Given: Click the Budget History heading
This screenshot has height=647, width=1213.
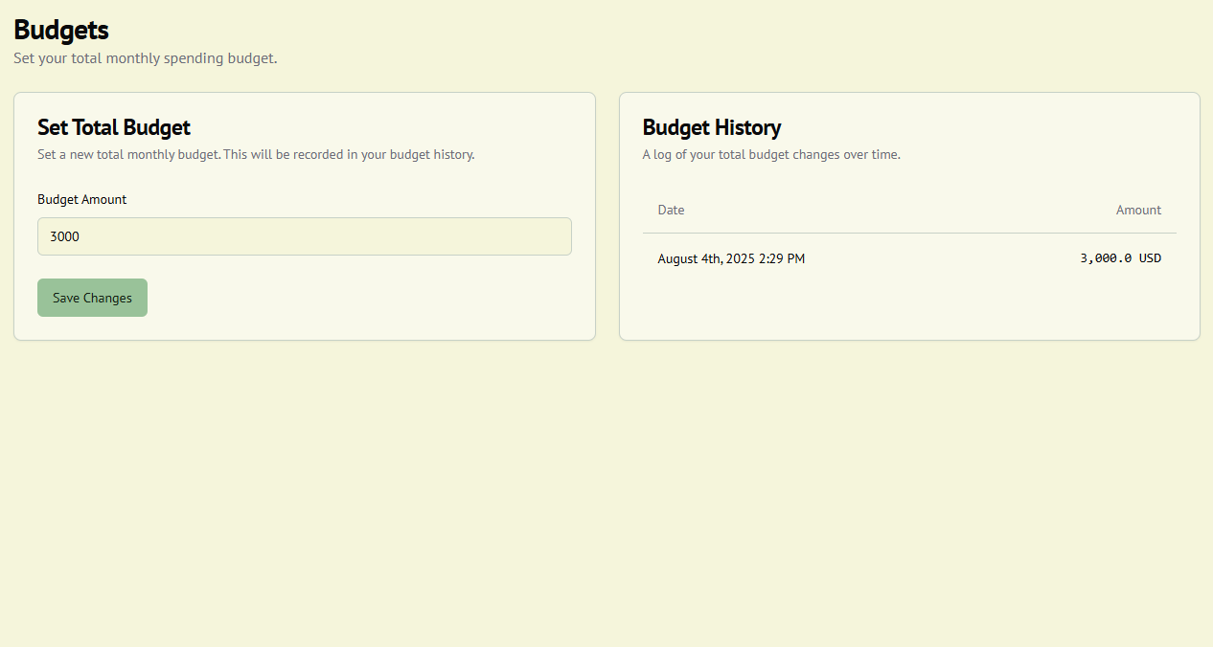Looking at the screenshot, I should click(x=711, y=127).
